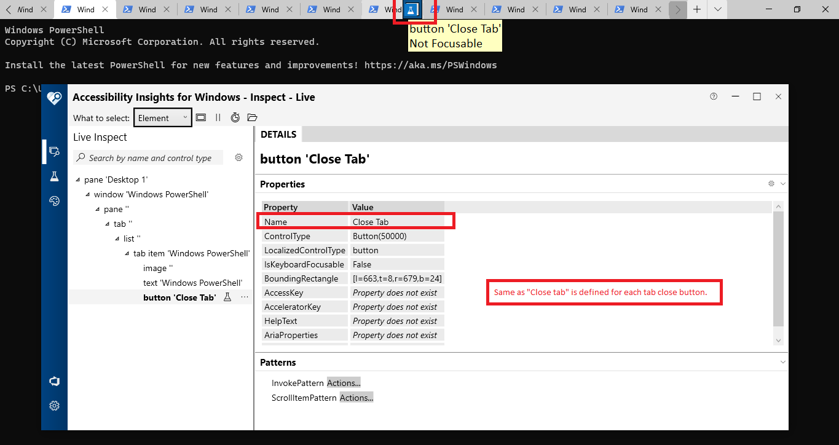Close the active white PowerShell tab
The image size is (839, 445).
[104, 9]
